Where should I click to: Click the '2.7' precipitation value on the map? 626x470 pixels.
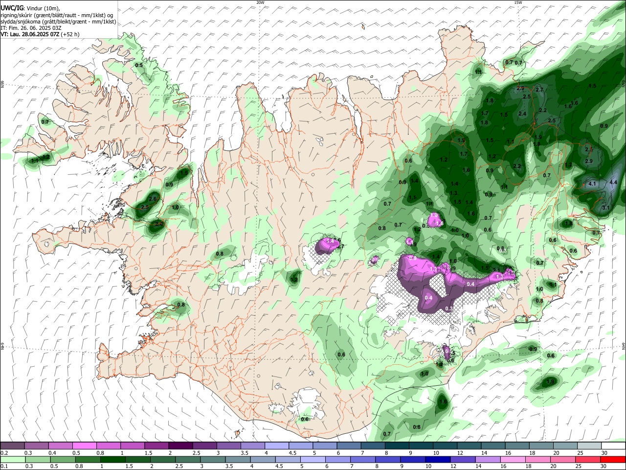(540, 90)
